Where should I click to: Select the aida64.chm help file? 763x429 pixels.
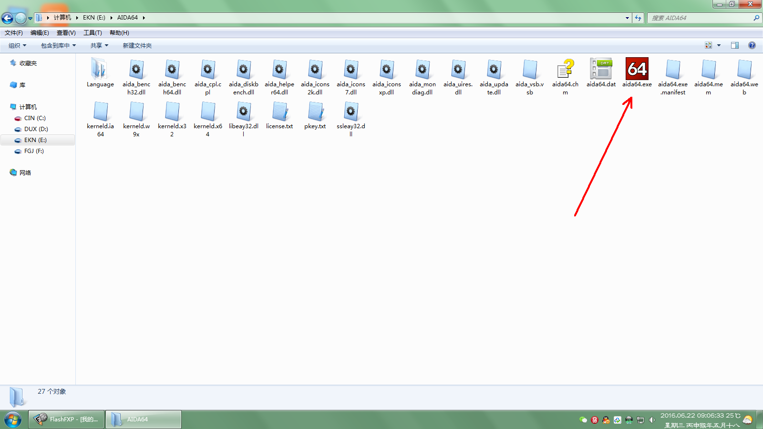coord(565,70)
